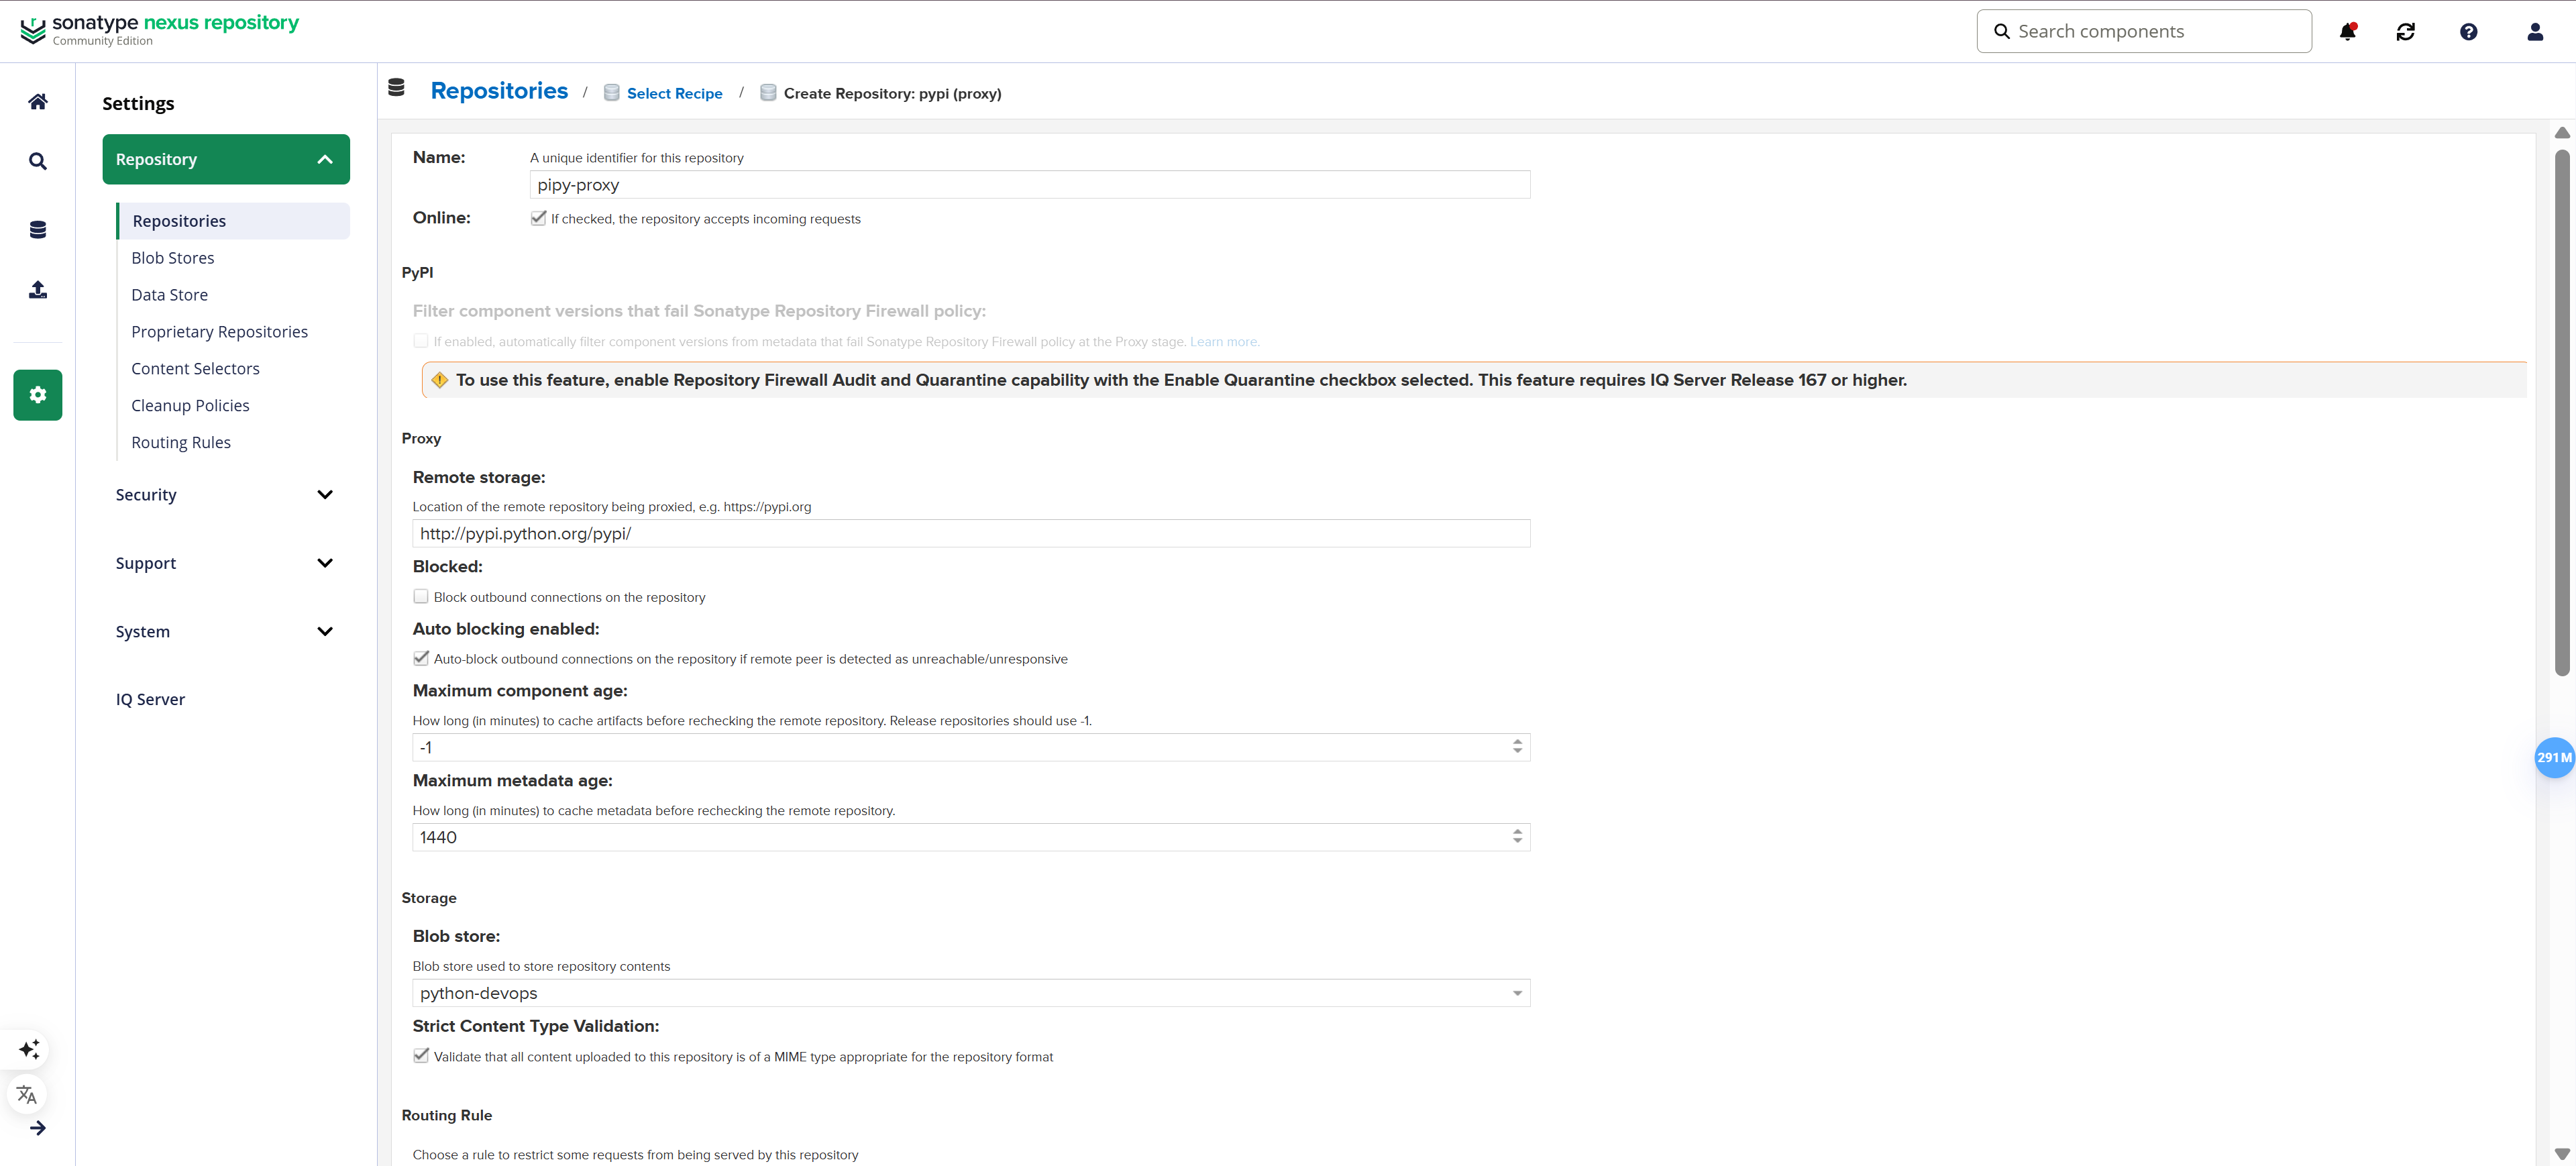Open the Home icon in left rail
2576x1166 pixels.
38,101
